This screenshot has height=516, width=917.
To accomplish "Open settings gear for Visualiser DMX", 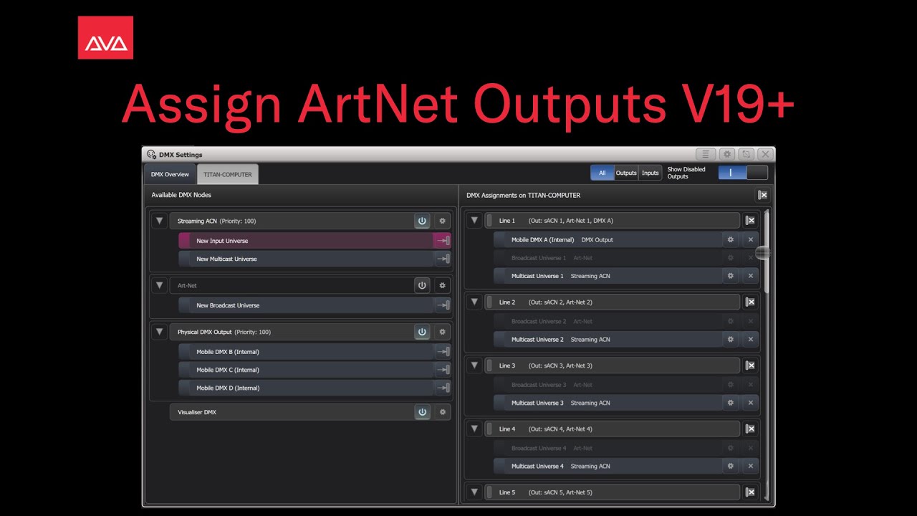I will click(442, 412).
